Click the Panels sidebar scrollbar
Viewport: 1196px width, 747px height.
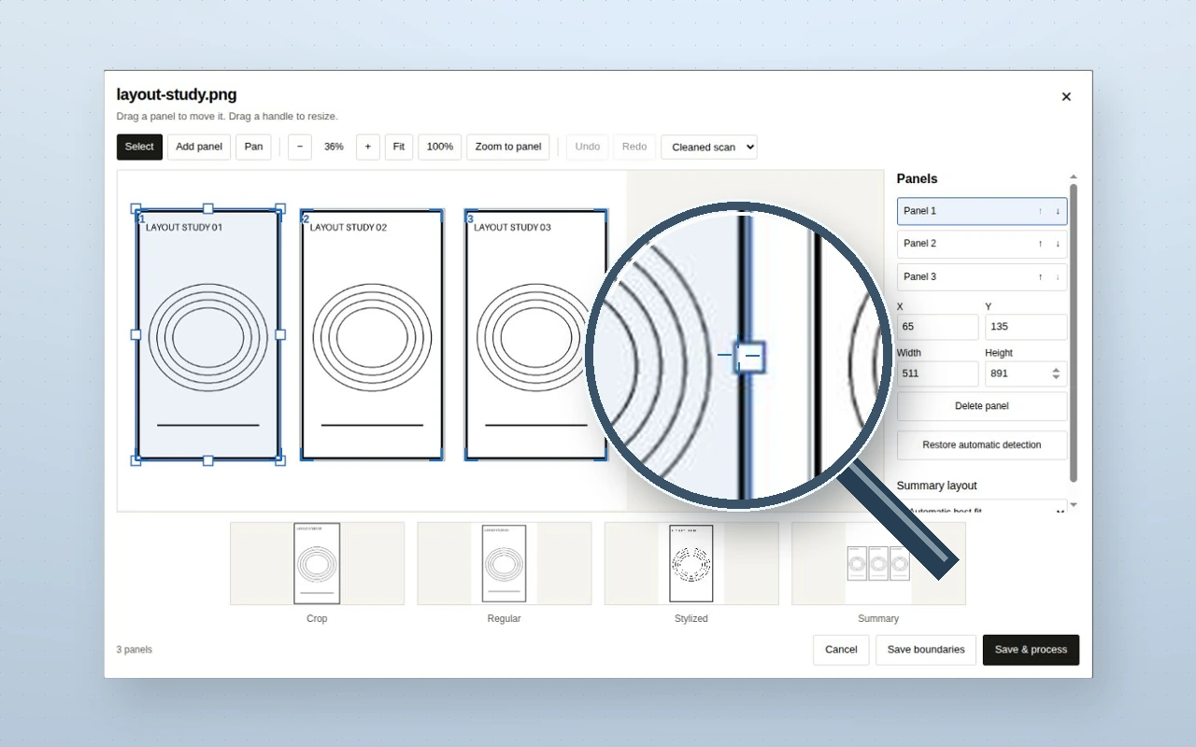(1074, 331)
